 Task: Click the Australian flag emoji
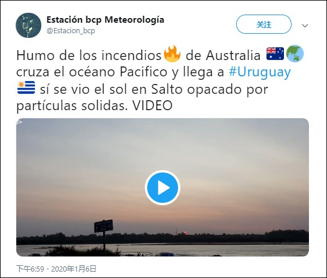(275, 54)
